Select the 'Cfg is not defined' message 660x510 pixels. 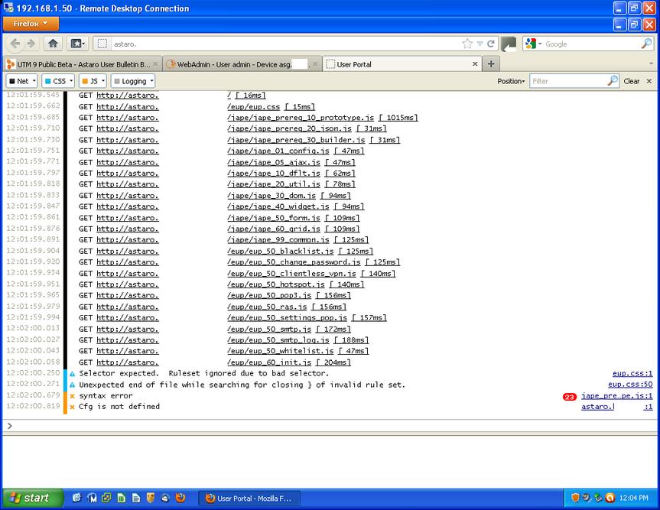pos(119,407)
